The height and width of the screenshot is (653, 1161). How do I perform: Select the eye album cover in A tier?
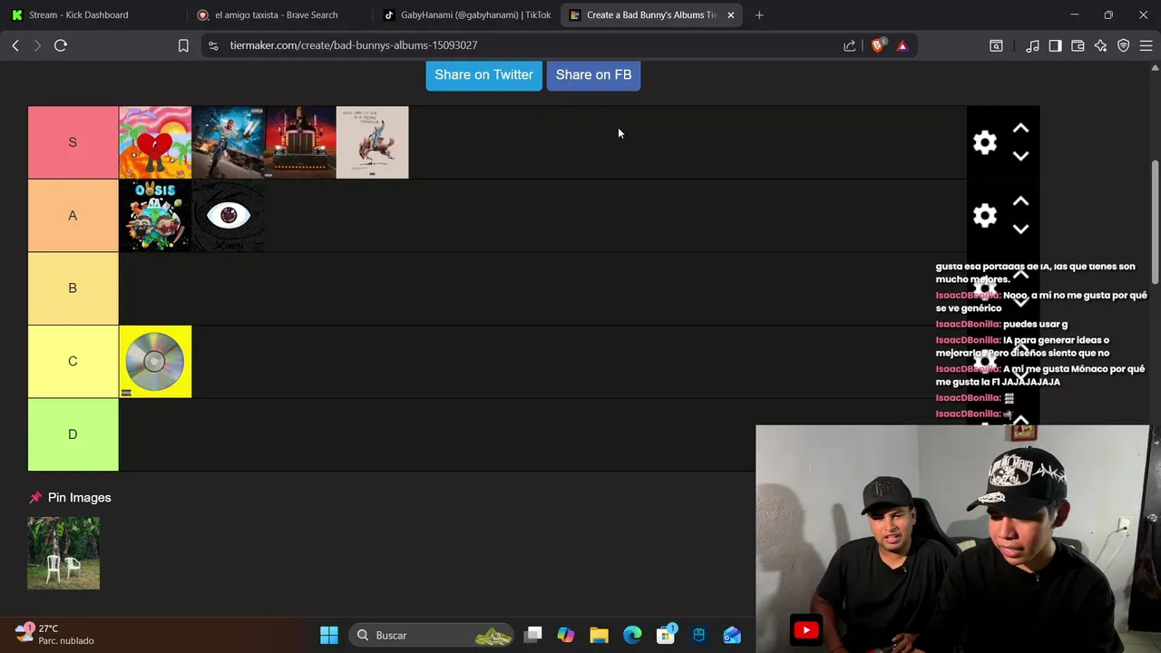coord(228,215)
